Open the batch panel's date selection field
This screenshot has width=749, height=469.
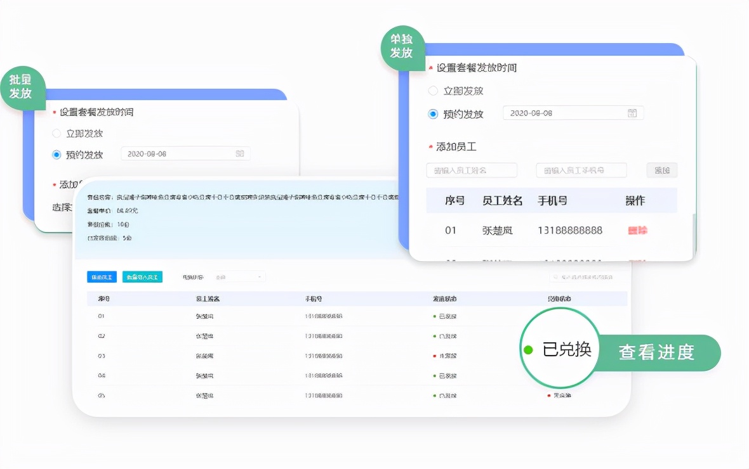point(185,153)
